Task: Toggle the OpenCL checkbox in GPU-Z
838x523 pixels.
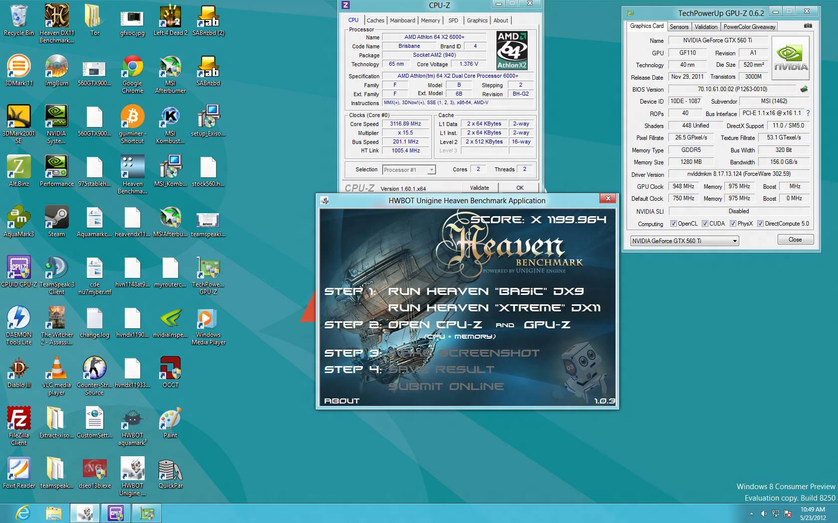Action: point(673,224)
